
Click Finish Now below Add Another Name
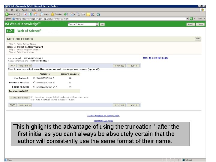[25, 105]
